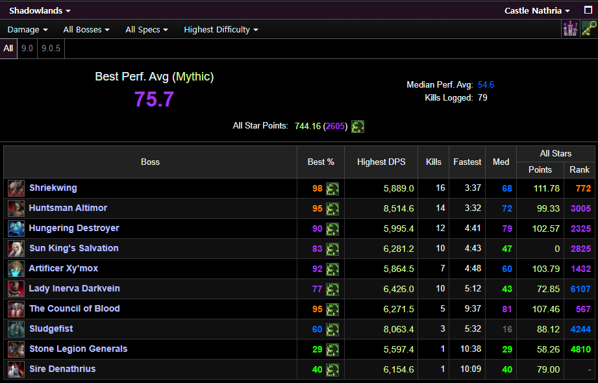The height and width of the screenshot is (383, 598).
Task: Click the Sun King's Salvation boss portrait
Action: tap(16, 249)
